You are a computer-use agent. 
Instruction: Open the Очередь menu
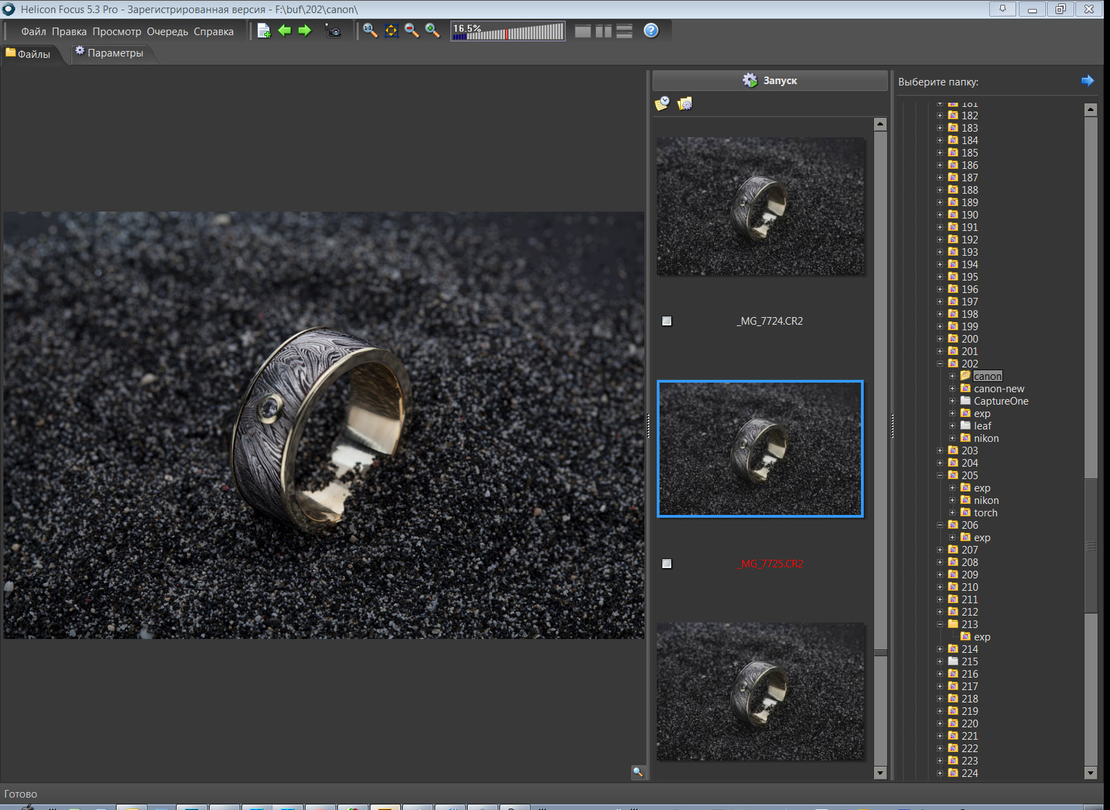click(x=167, y=32)
